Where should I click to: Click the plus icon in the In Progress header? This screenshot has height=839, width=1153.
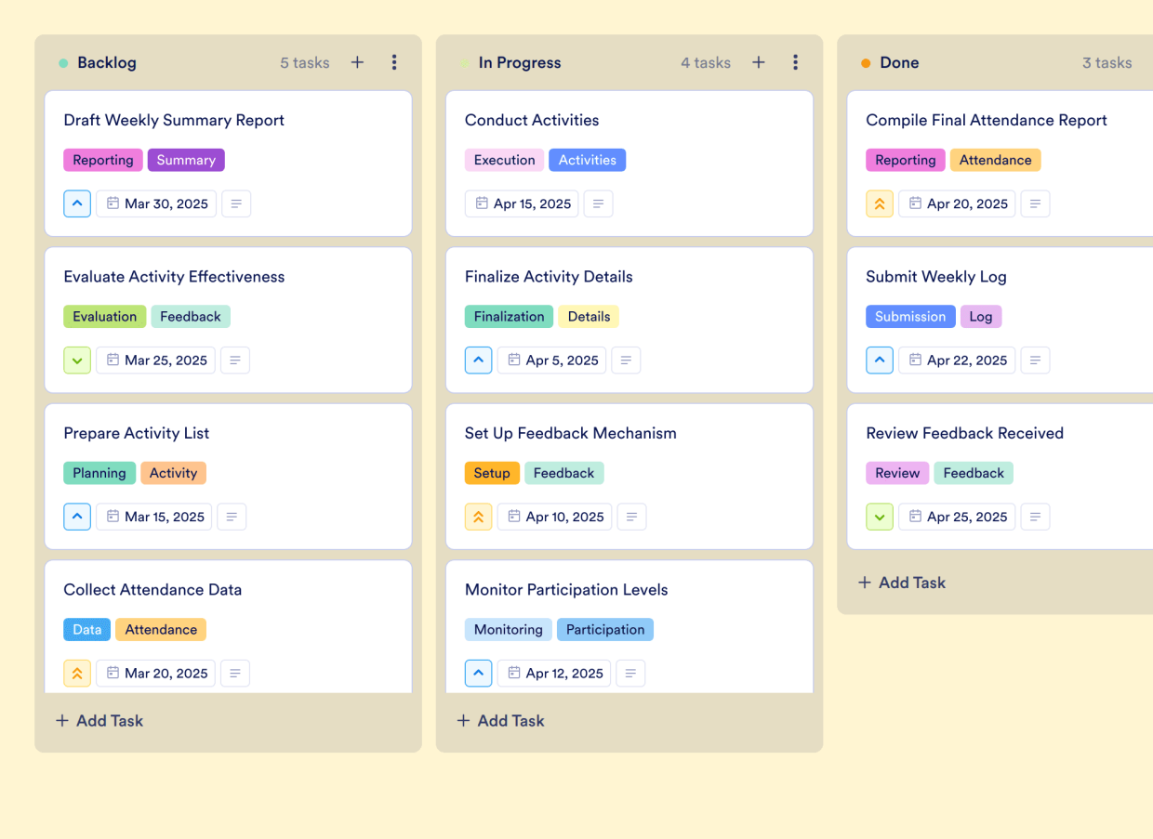pyautogui.click(x=759, y=62)
